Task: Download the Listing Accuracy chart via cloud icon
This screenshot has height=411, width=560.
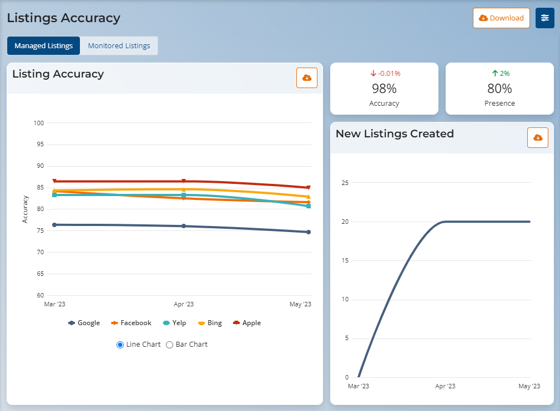Action: click(306, 78)
